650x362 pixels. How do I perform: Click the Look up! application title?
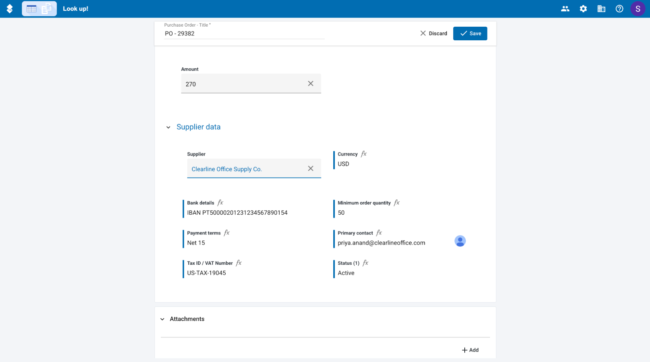click(x=75, y=9)
